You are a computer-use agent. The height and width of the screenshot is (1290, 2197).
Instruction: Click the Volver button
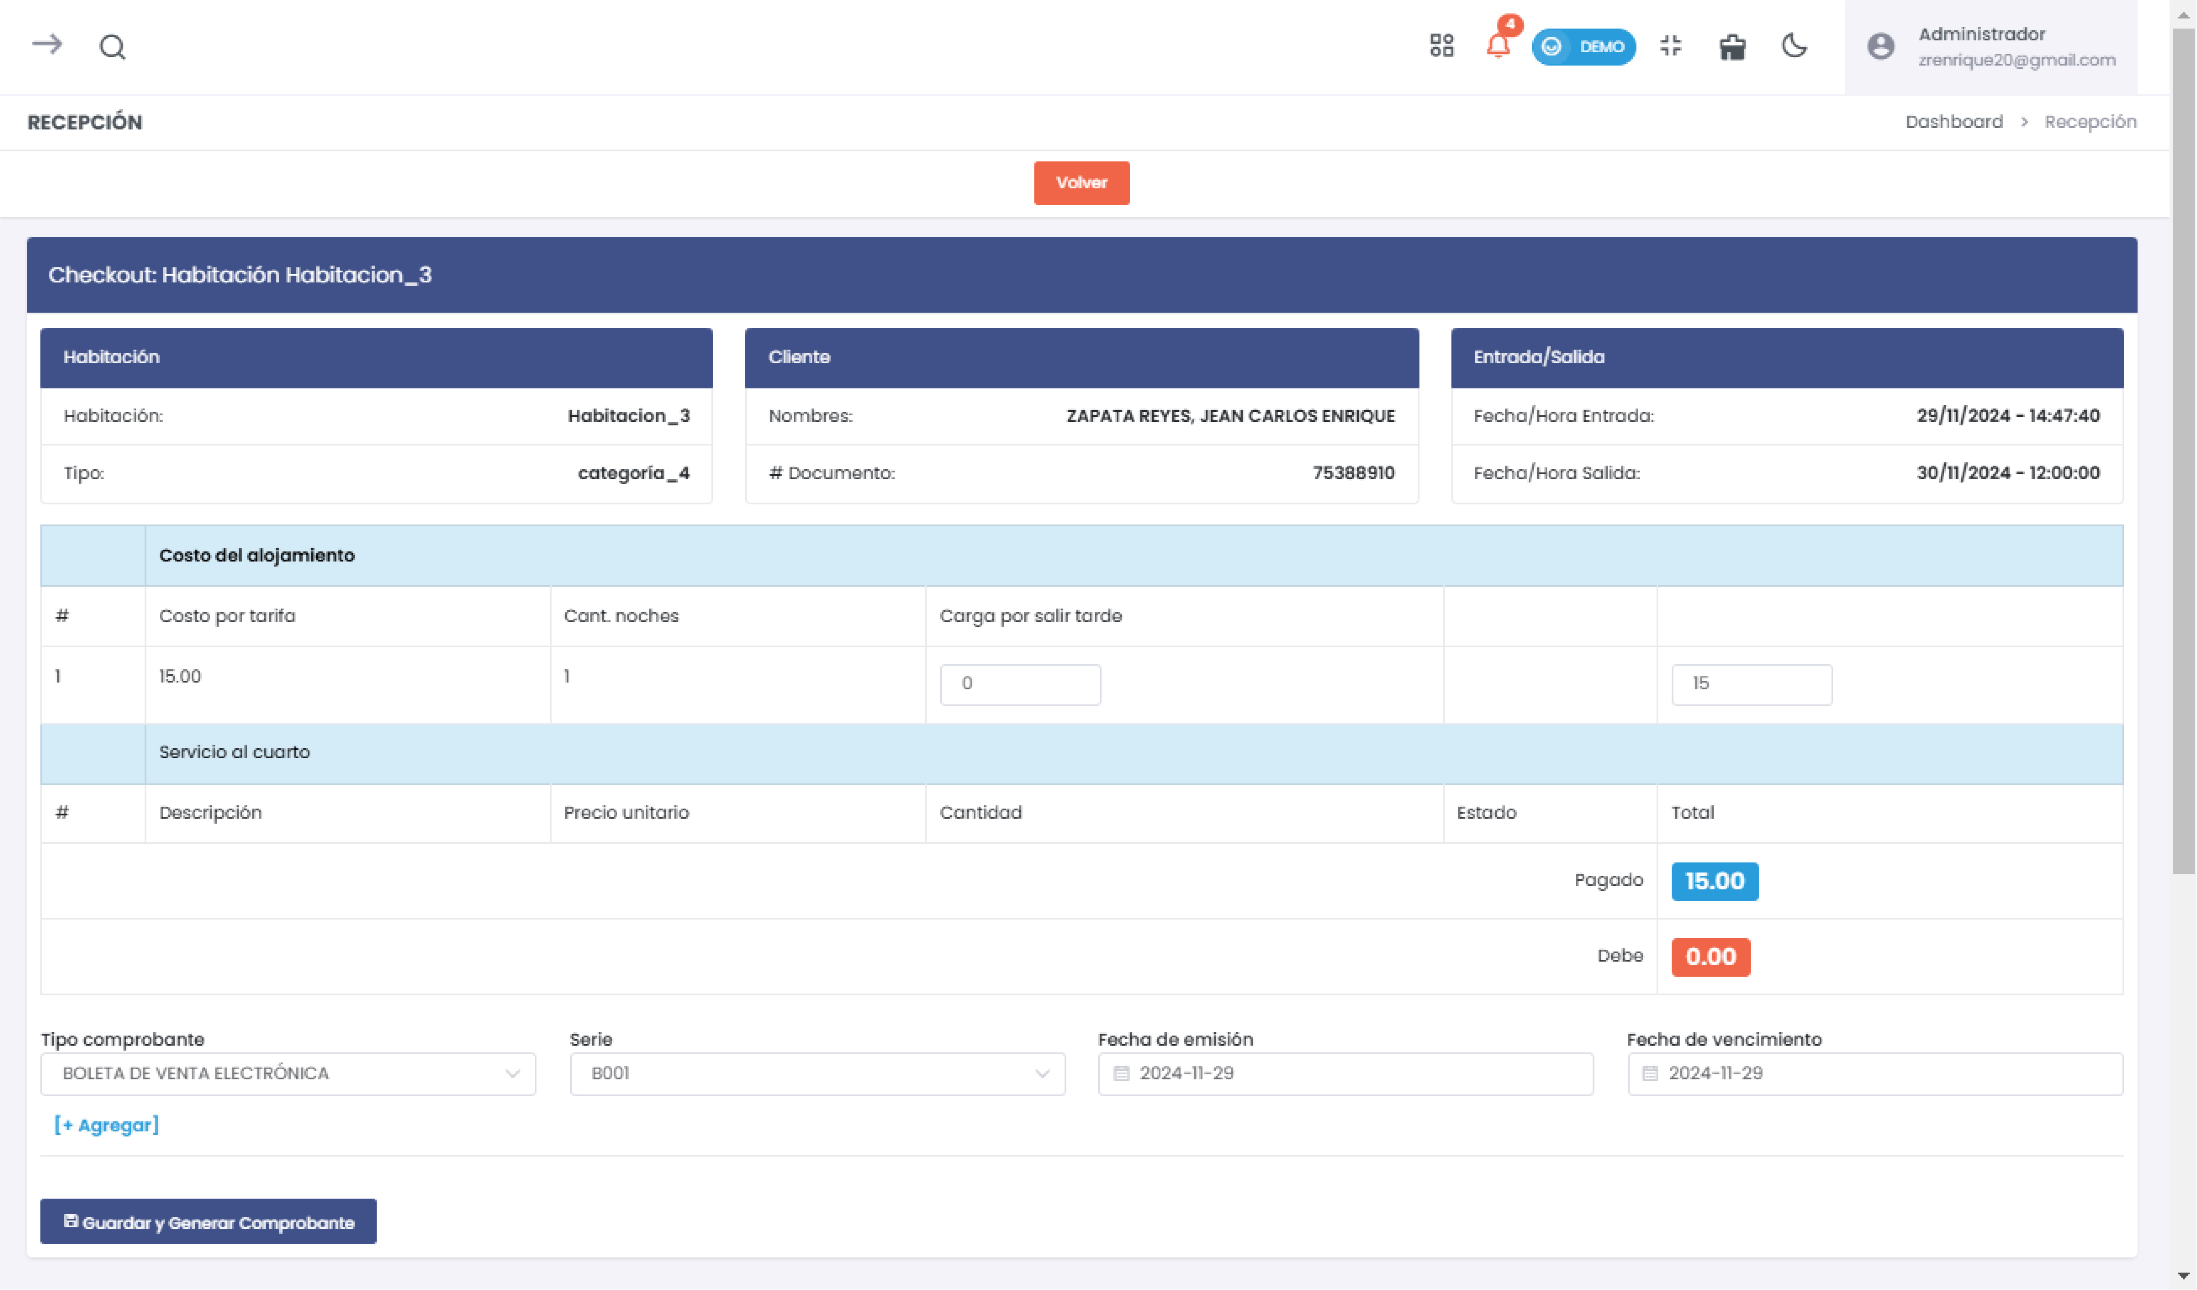pyautogui.click(x=1081, y=183)
